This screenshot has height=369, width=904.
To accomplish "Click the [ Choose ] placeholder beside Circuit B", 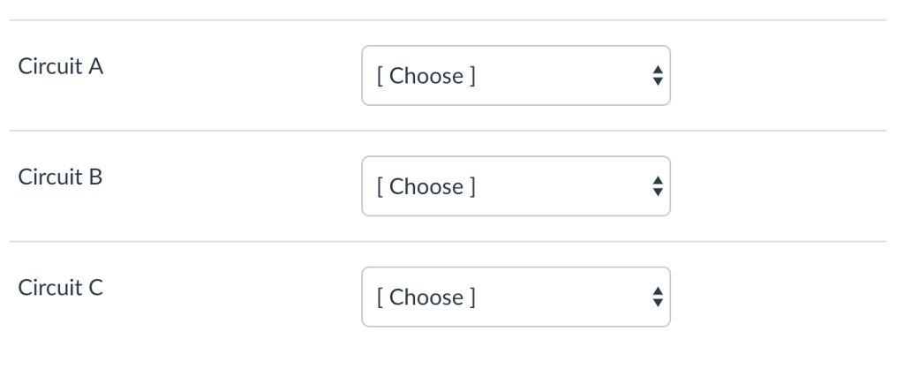I will pyautogui.click(x=426, y=186).
